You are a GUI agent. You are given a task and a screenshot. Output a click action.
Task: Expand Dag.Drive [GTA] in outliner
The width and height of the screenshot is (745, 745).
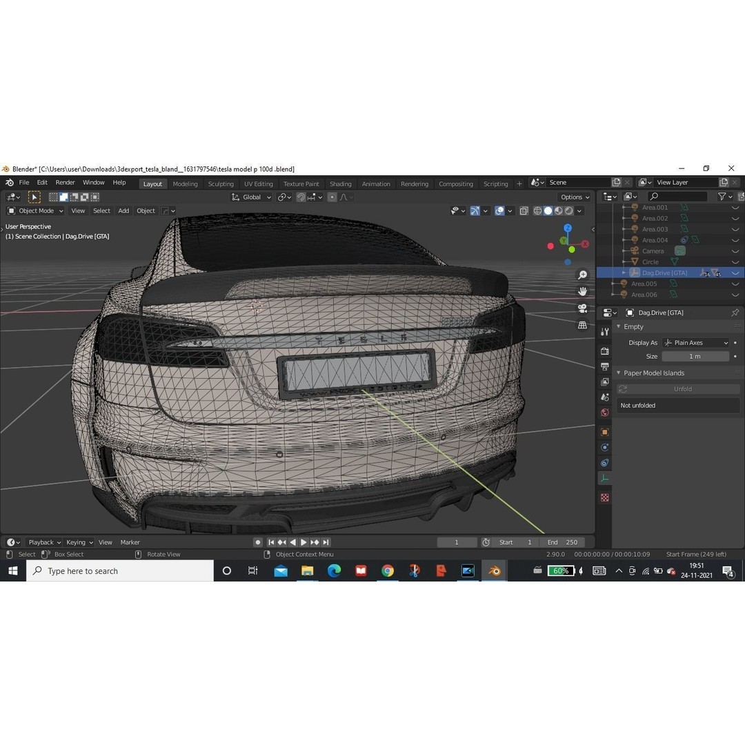[x=624, y=272]
